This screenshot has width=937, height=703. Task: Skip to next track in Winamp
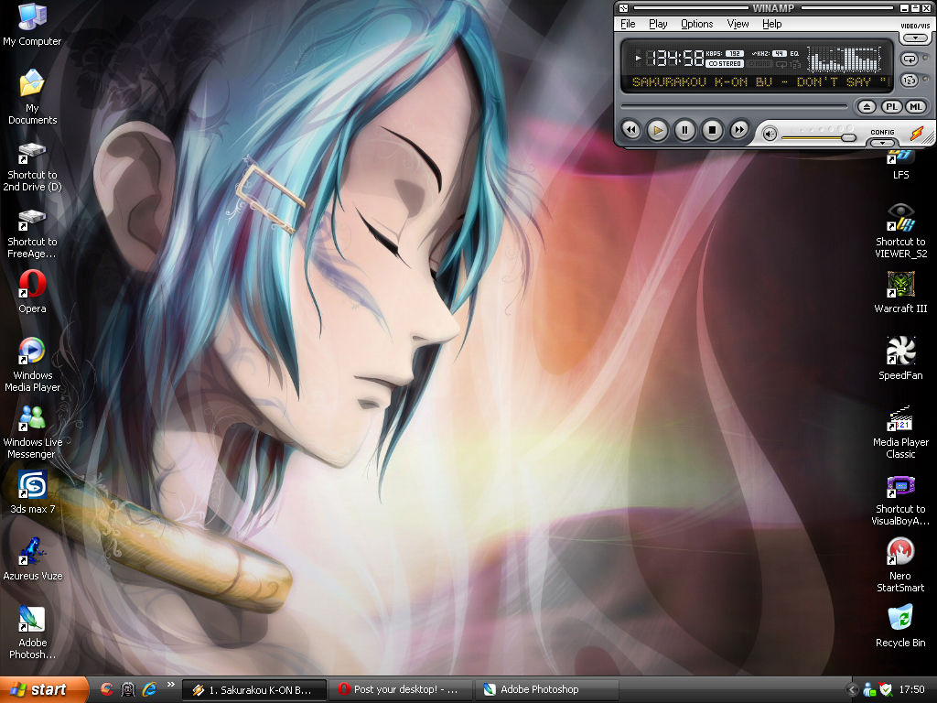739,130
